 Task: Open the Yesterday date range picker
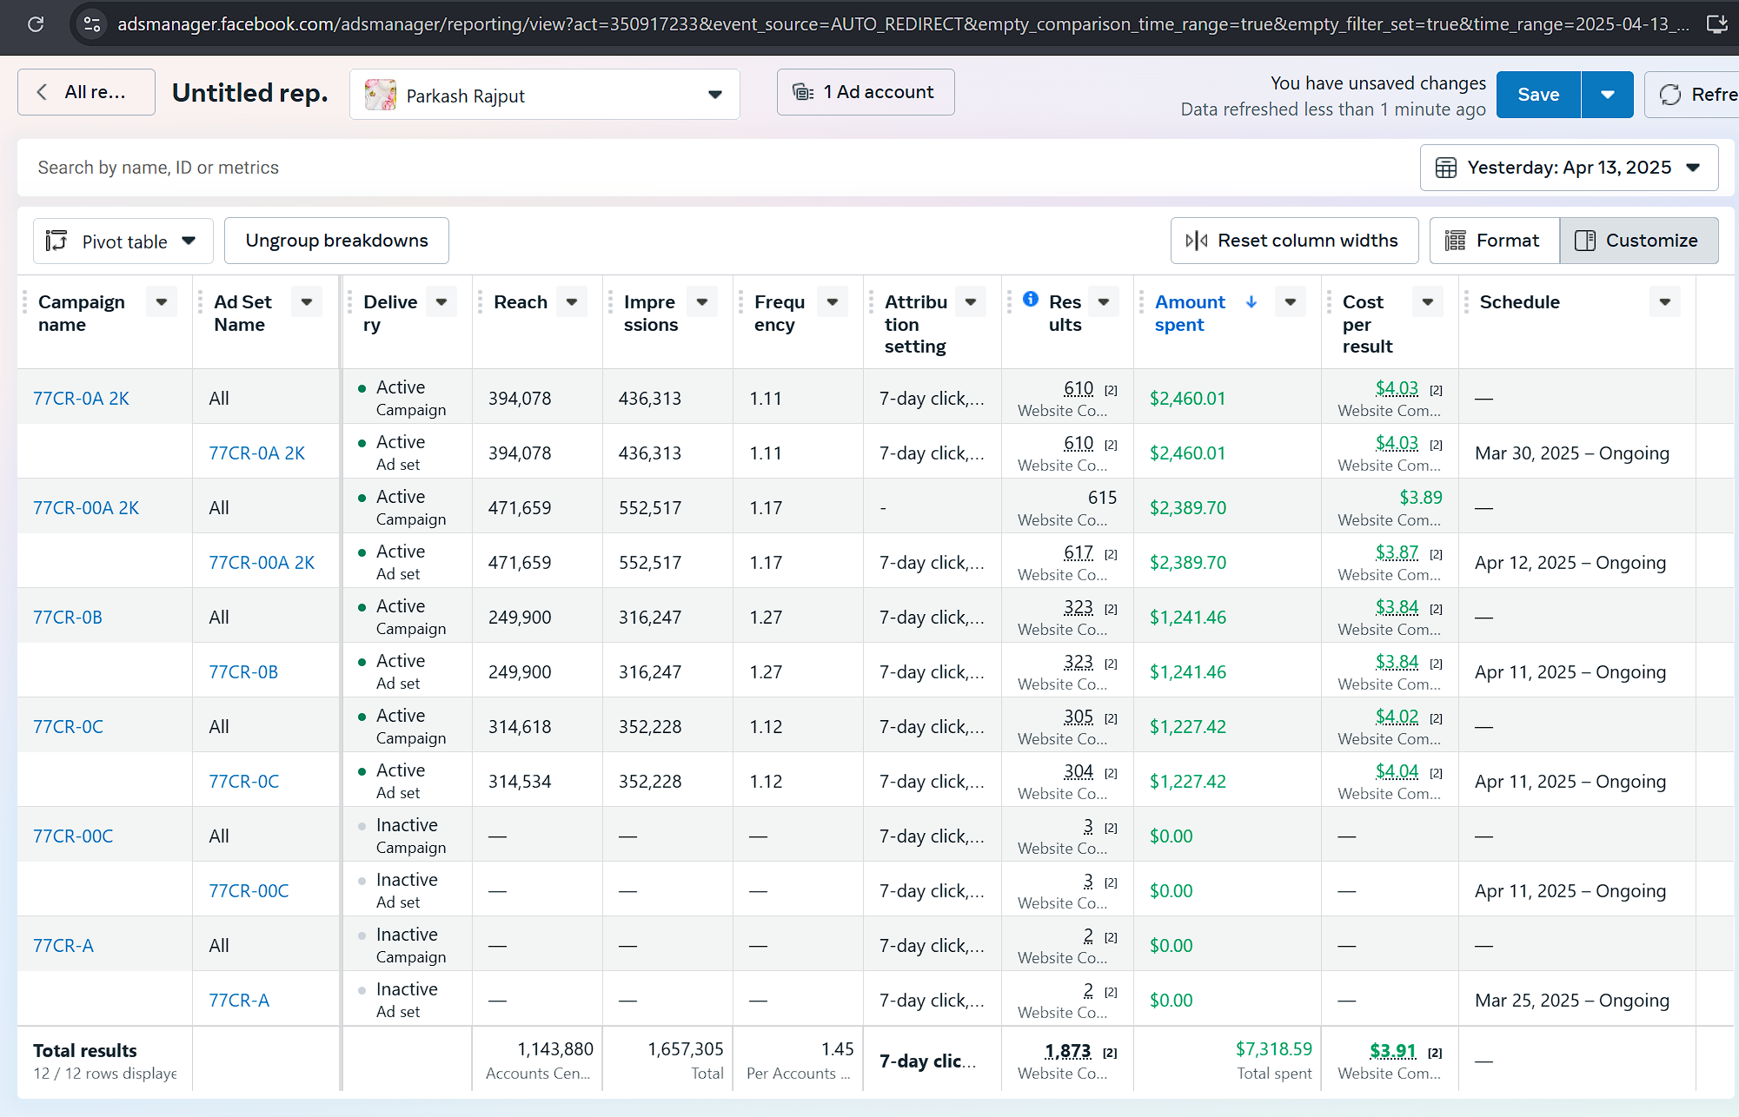(x=1568, y=168)
